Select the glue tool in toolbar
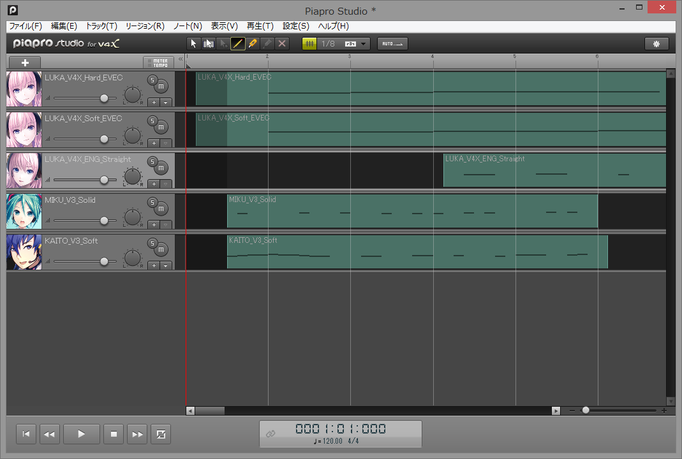682x459 pixels. point(267,43)
